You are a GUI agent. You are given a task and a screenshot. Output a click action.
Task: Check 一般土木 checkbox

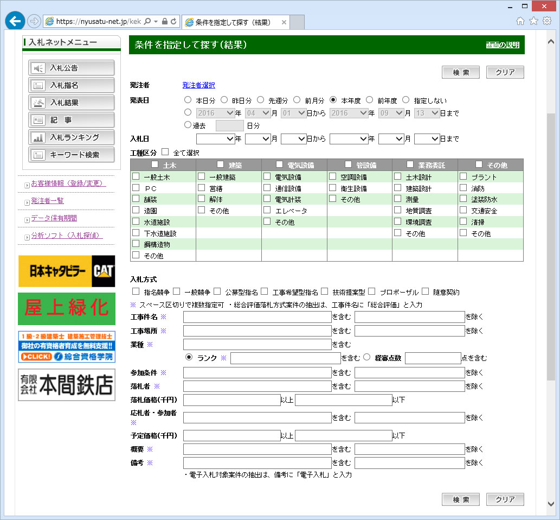pos(136,176)
